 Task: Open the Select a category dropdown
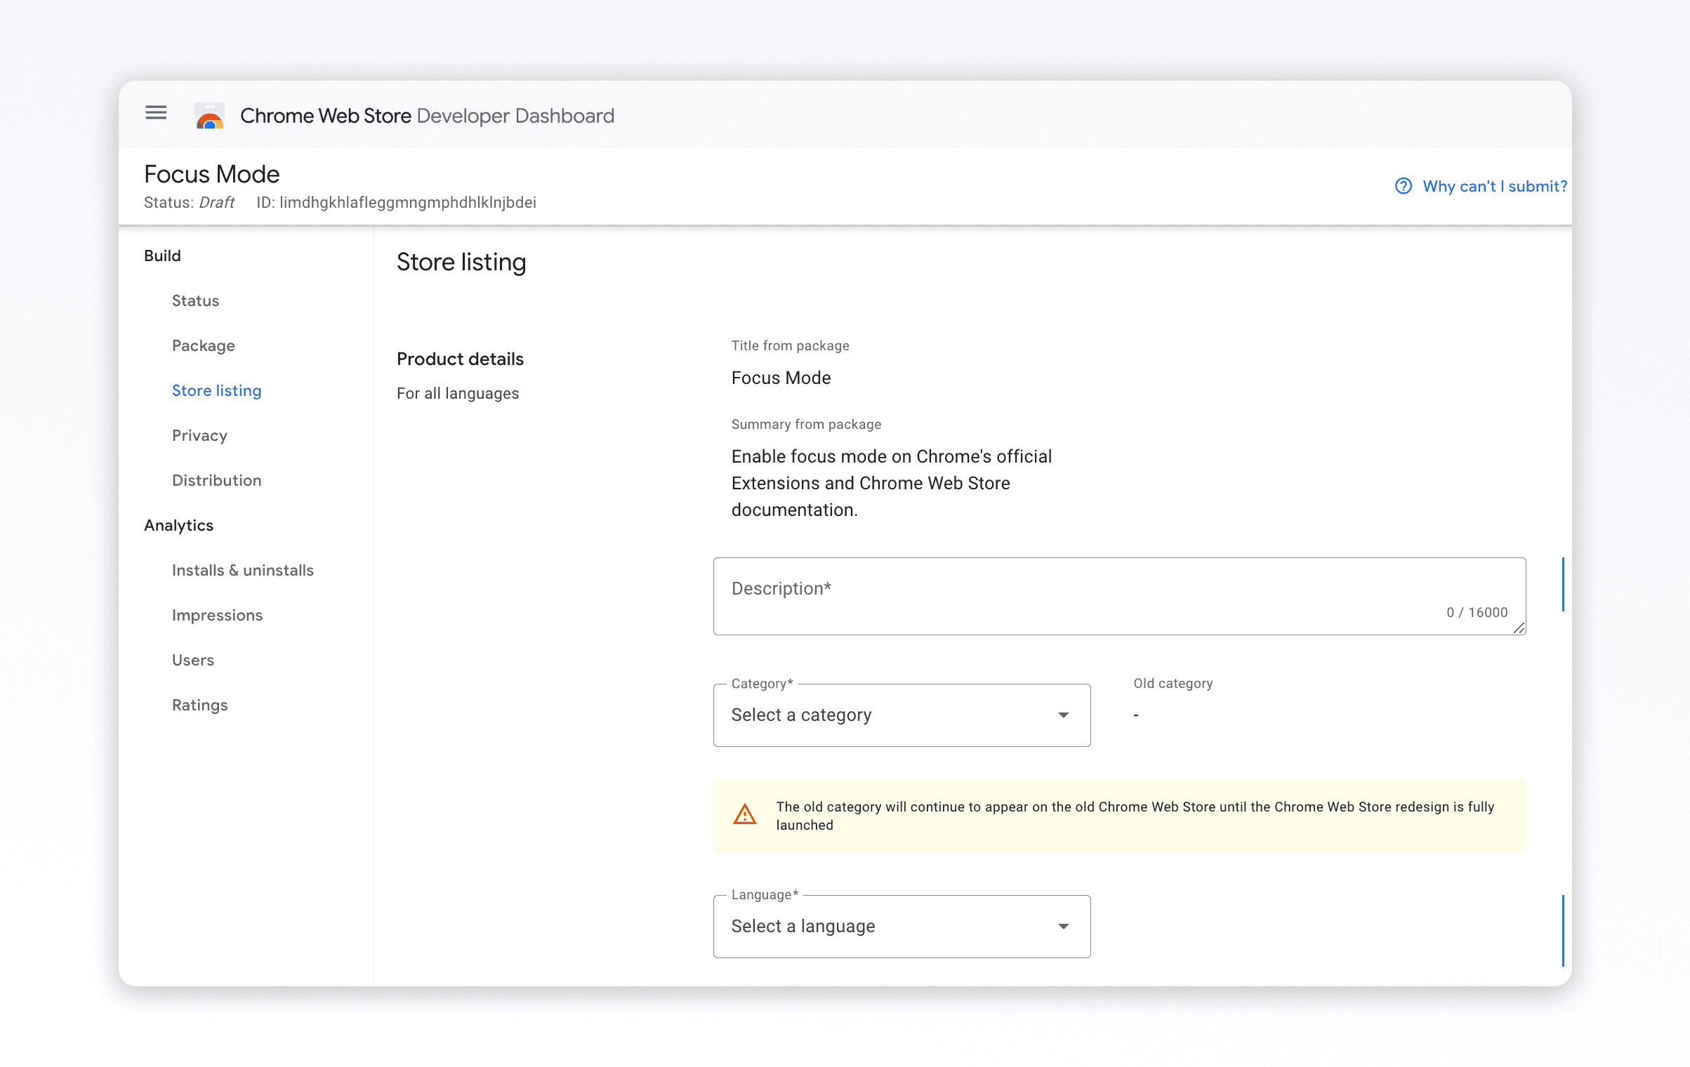tap(902, 715)
